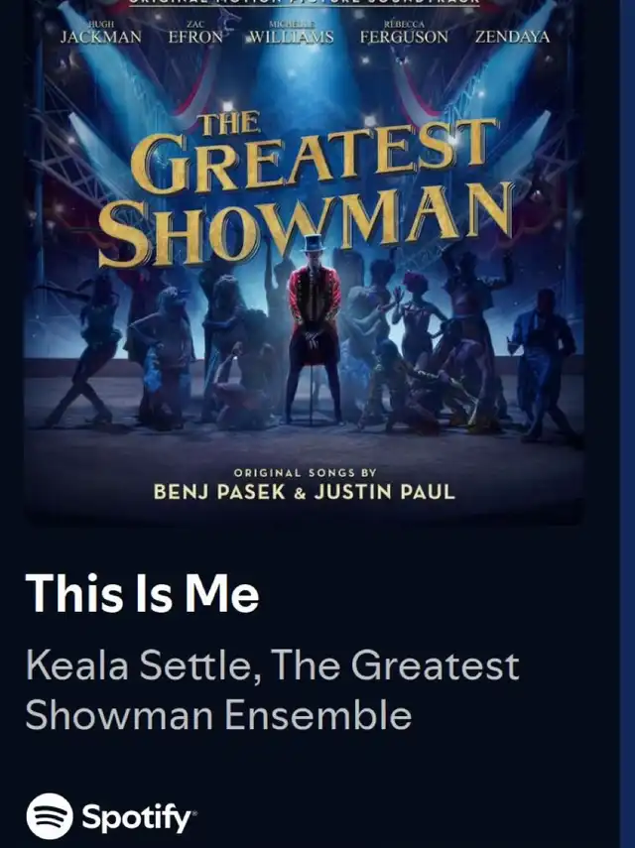
Task: Click the Zac Efron name on cover
Action: point(195,33)
